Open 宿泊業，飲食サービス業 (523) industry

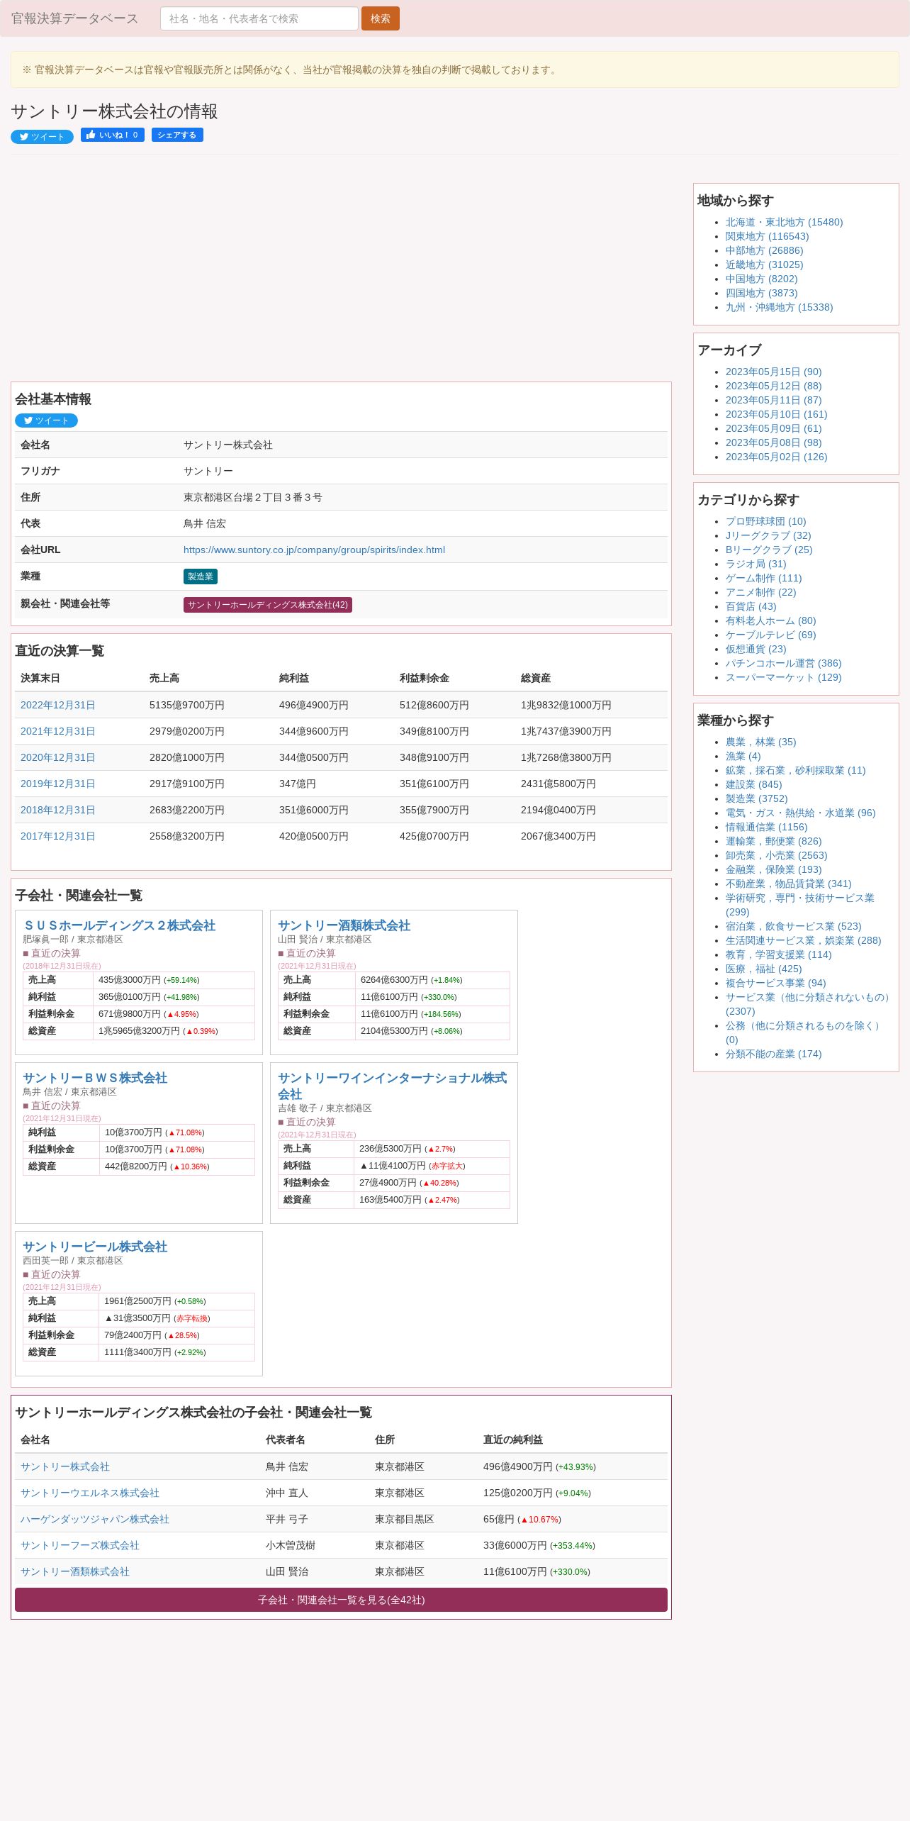(x=793, y=926)
